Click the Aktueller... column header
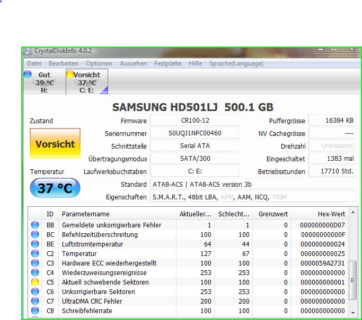Viewport: 362px width, 320px height. (196, 214)
